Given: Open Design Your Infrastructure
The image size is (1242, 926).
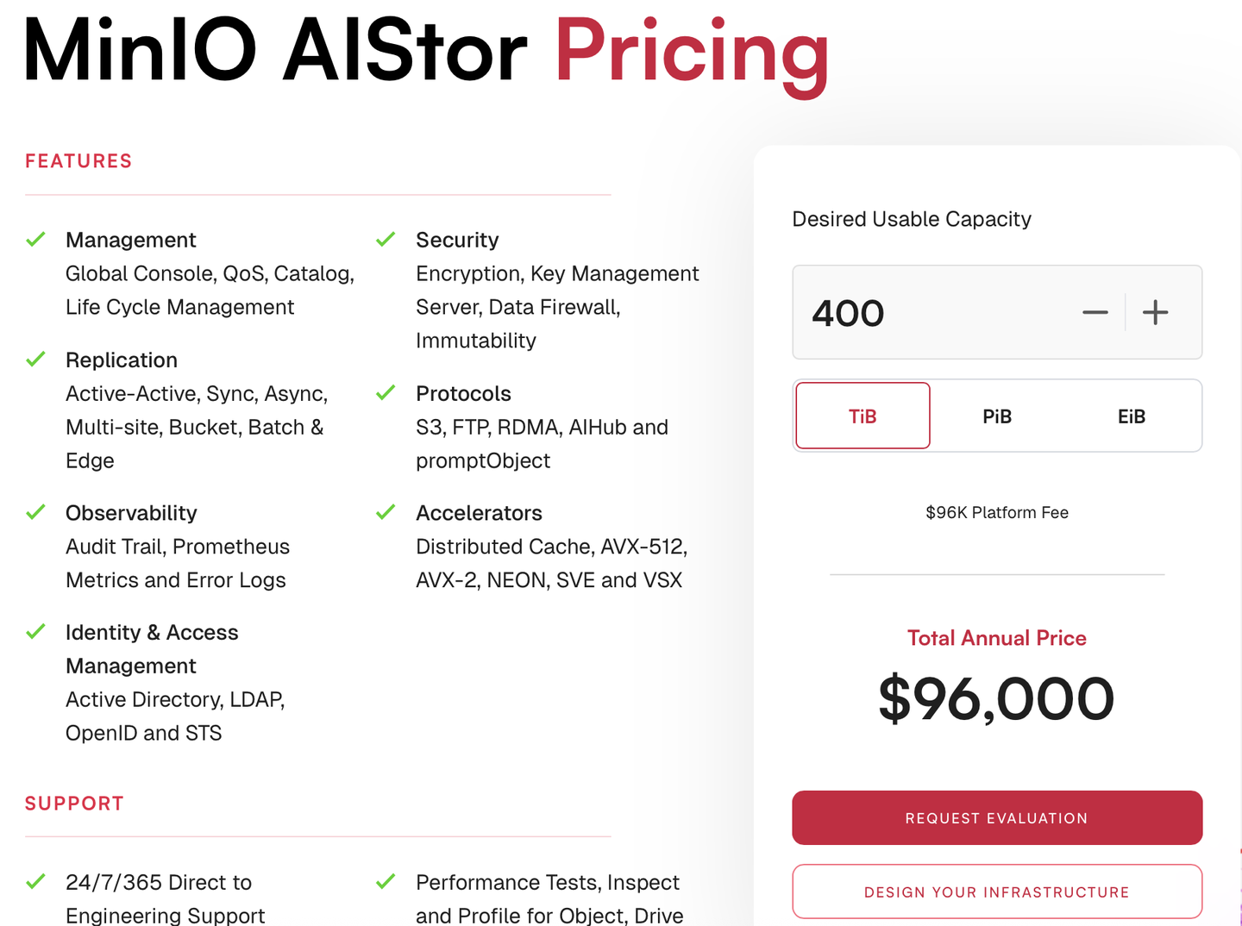Looking at the screenshot, I should pyautogui.click(x=997, y=892).
